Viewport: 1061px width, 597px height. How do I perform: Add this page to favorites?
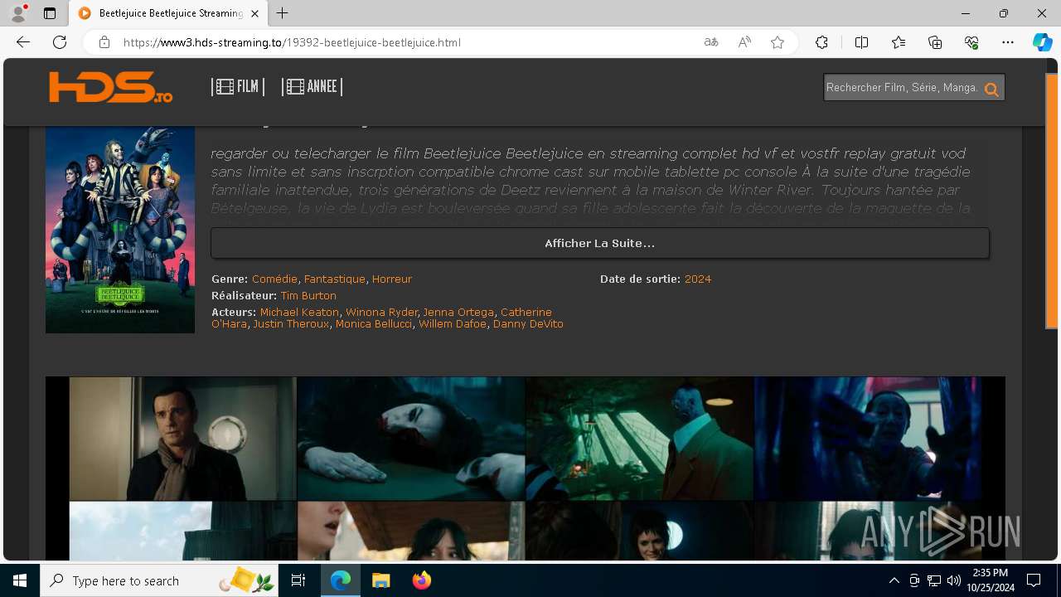(778, 42)
